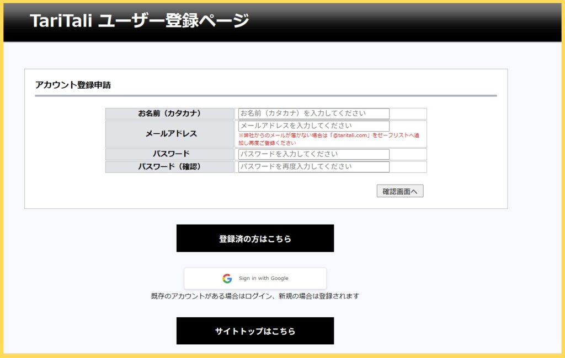
Task: Select the Sign in with Google button
Action: (255, 278)
